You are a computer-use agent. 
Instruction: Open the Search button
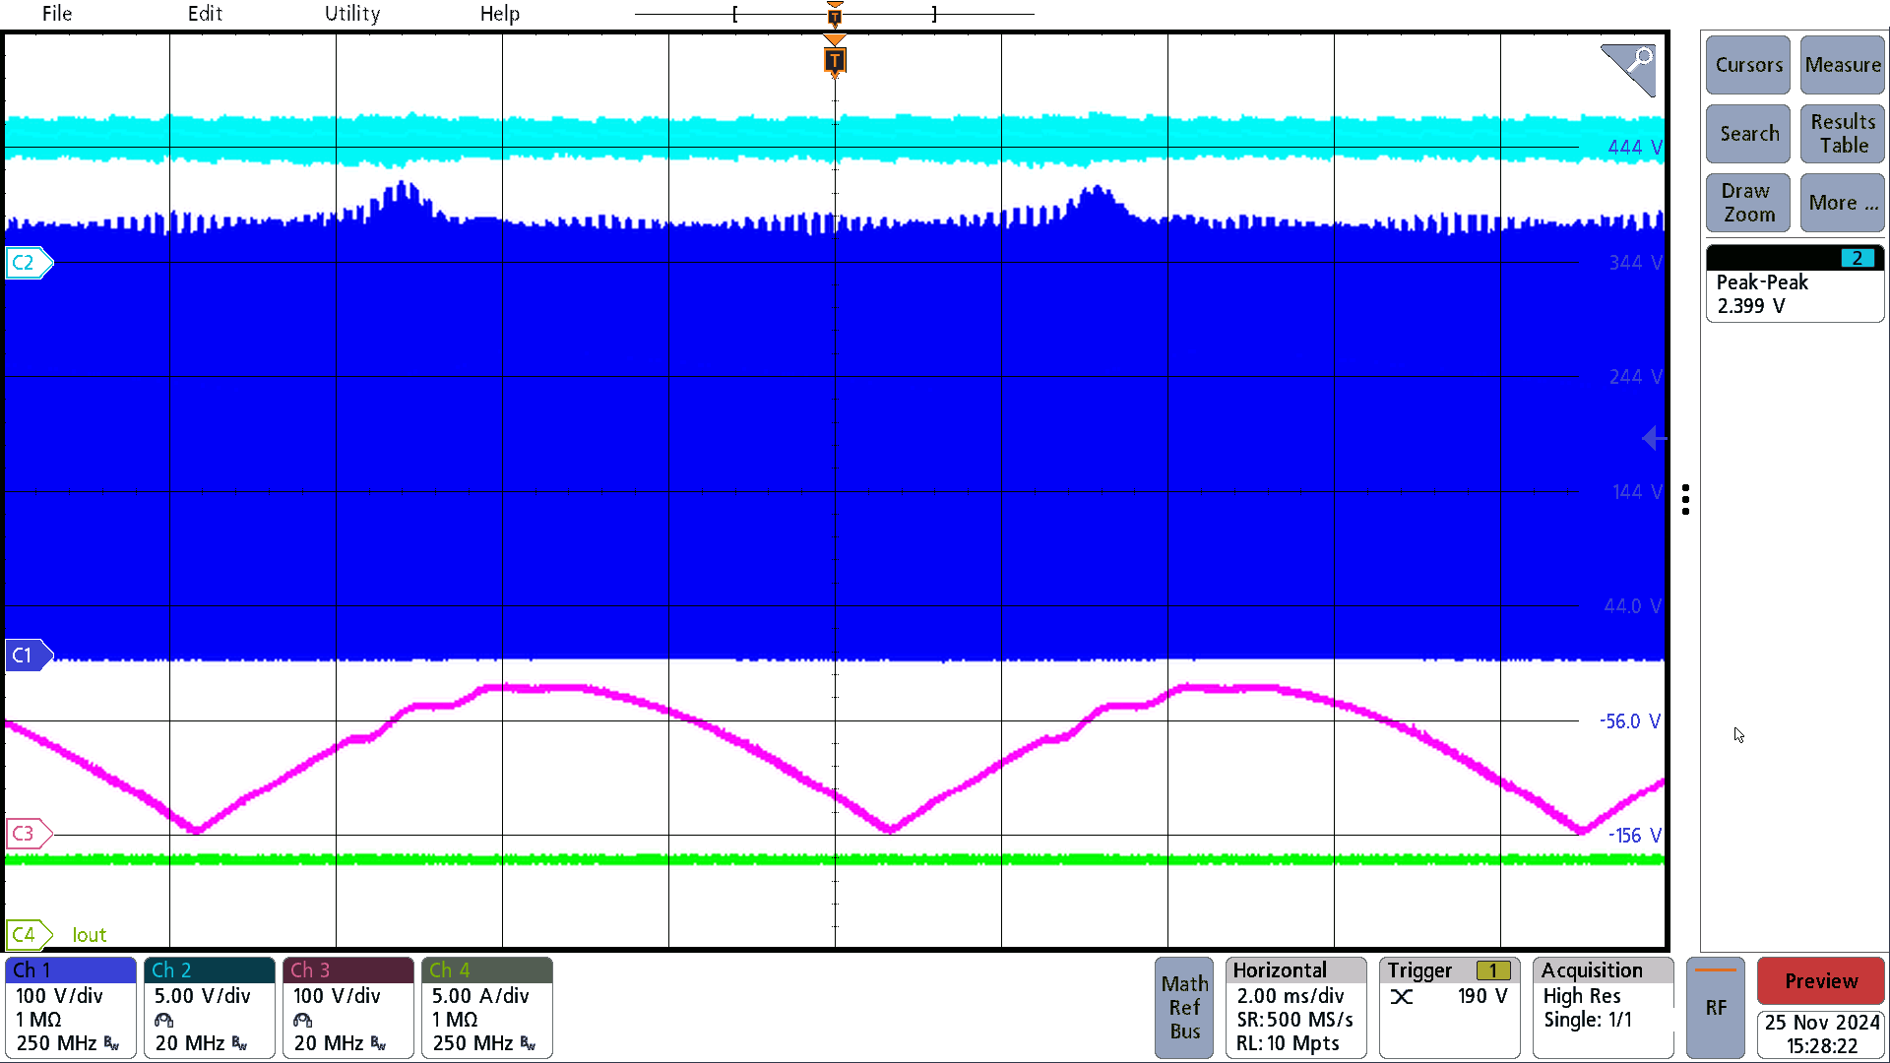[1748, 134]
